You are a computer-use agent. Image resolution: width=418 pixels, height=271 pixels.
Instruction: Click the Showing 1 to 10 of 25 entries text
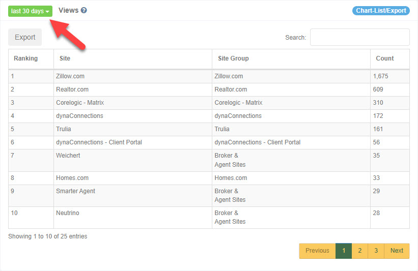[x=48, y=236]
